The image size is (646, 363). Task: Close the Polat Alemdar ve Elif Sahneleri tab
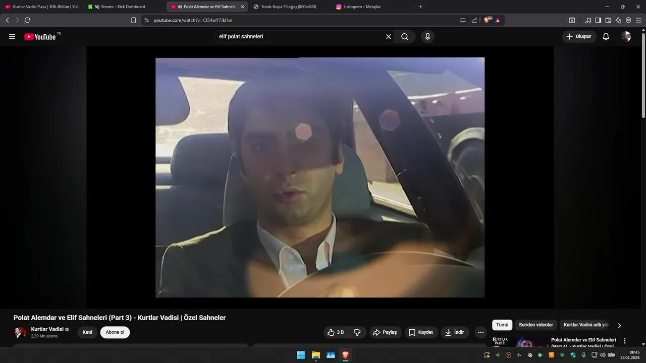pyautogui.click(x=242, y=7)
